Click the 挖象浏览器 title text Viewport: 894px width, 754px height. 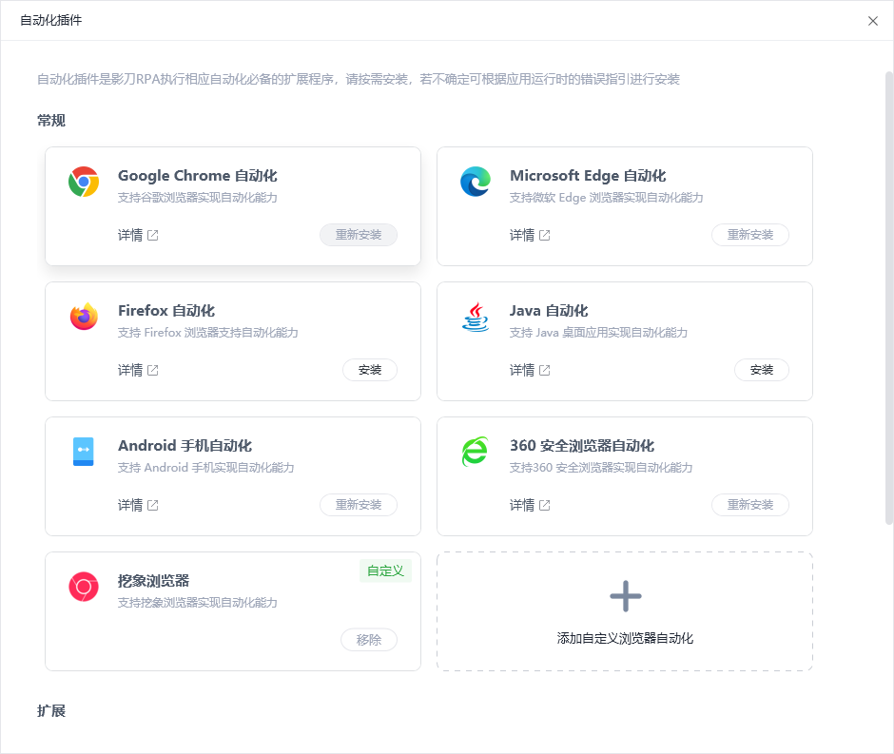coord(153,581)
